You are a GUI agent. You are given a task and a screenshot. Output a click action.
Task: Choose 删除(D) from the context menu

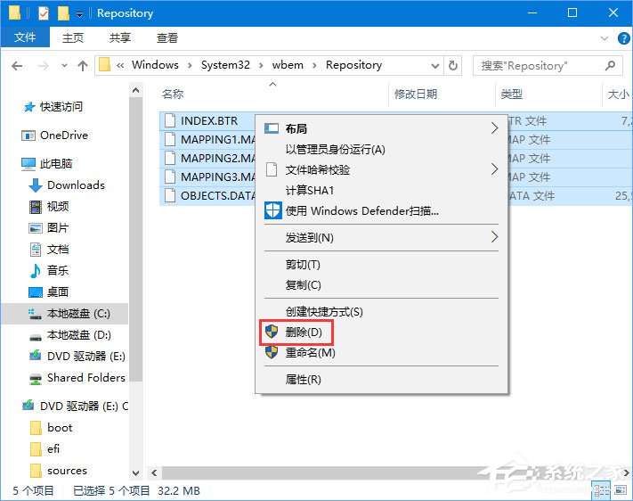click(296, 333)
